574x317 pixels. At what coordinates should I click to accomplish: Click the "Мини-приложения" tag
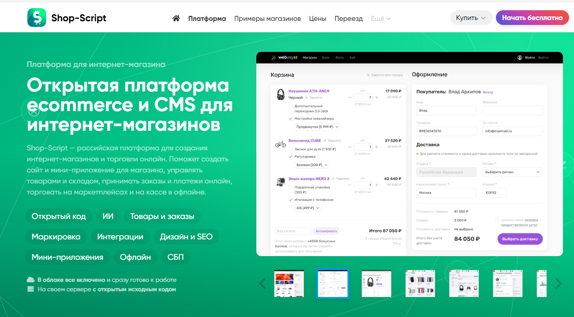click(x=67, y=257)
